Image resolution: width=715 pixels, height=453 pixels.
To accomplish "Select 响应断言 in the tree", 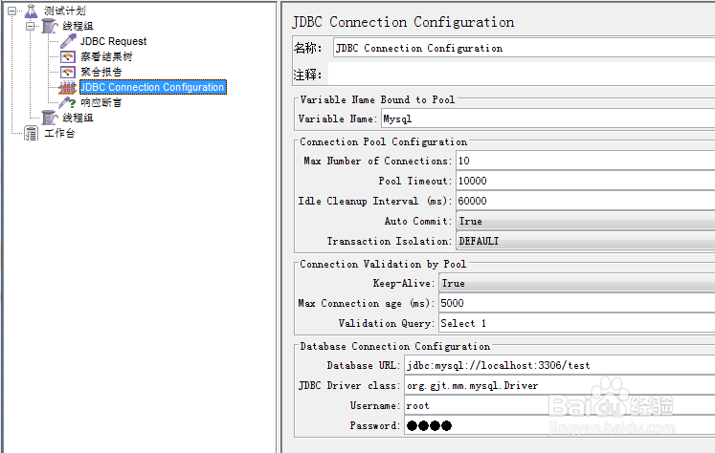I will (x=101, y=102).
